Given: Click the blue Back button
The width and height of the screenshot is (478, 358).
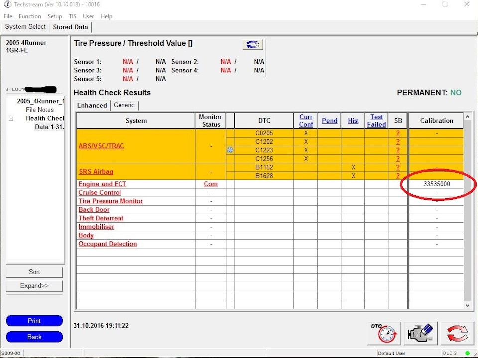Looking at the screenshot, I should pyautogui.click(x=34, y=337).
